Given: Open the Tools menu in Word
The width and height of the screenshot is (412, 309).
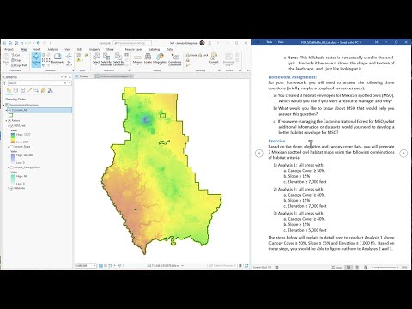Looking at the screenshot, I should (x=270, y=42).
